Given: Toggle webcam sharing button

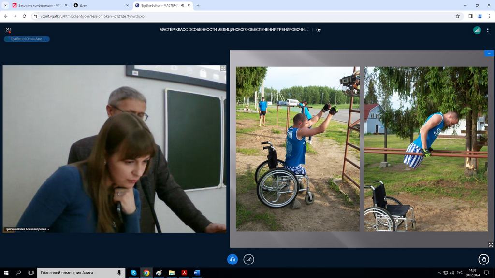Looking at the screenshot, I should tap(249, 259).
